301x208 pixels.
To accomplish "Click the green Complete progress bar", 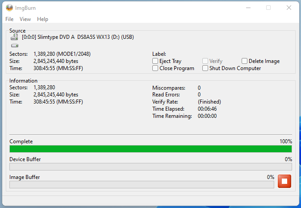I will [x=150, y=149].
